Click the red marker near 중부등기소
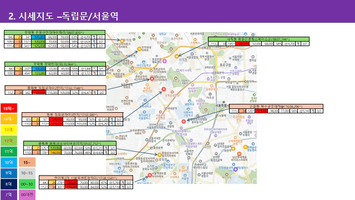Screen dimensions: 355x200 click(184, 122)
